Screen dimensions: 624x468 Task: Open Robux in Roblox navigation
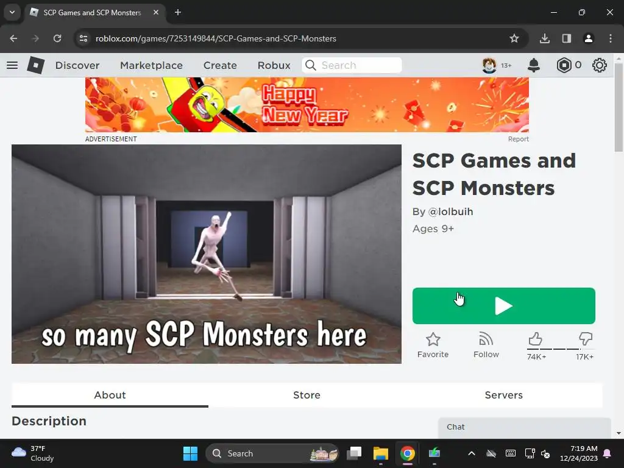click(274, 65)
